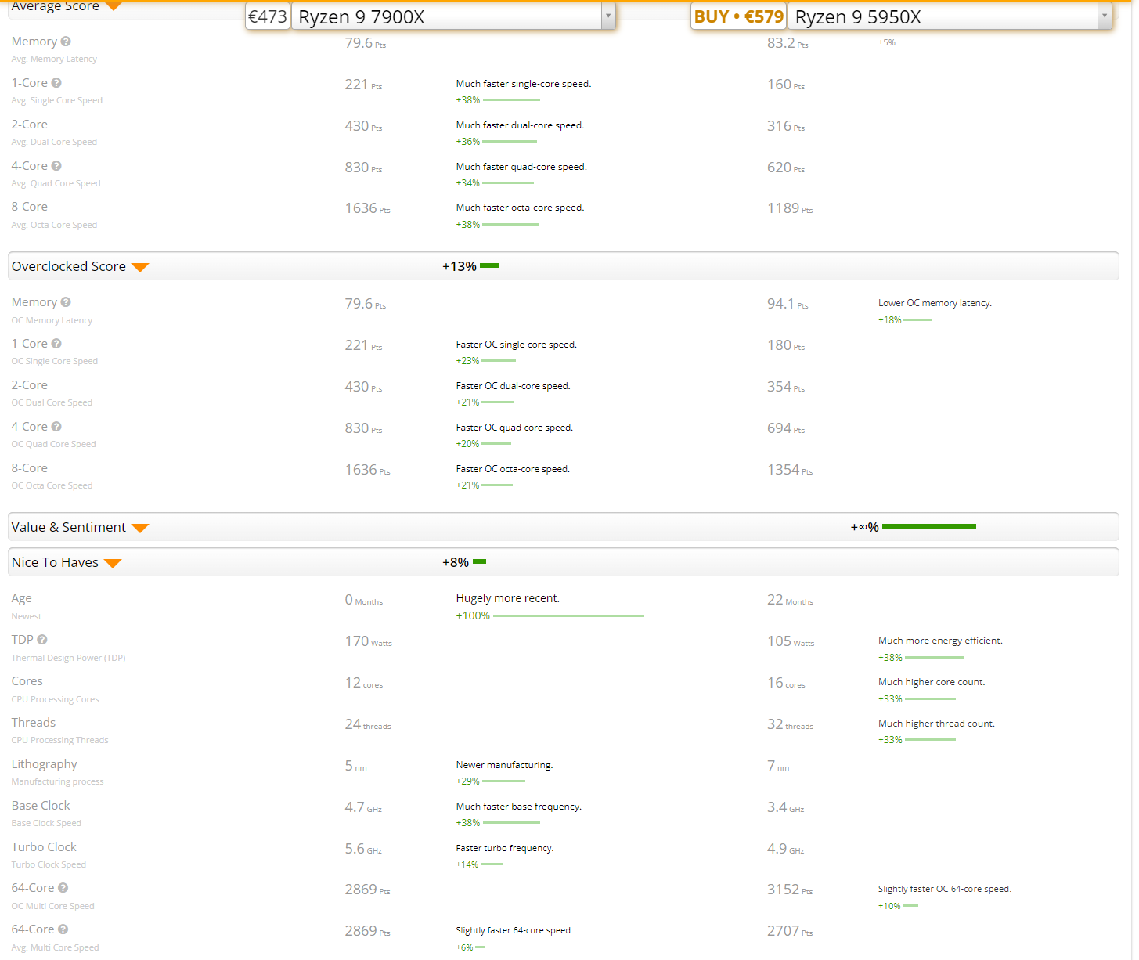
Task: Collapse the Overclocked Score section
Action: [x=140, y=267]
